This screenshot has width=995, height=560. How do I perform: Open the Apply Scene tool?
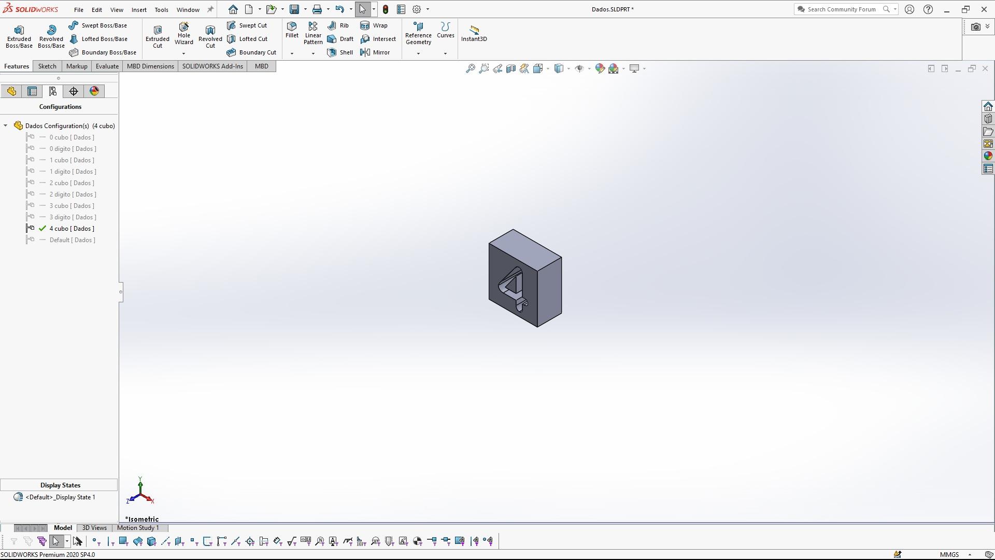614,68
